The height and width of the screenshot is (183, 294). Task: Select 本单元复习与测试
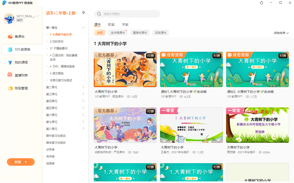tap(61, 80)
